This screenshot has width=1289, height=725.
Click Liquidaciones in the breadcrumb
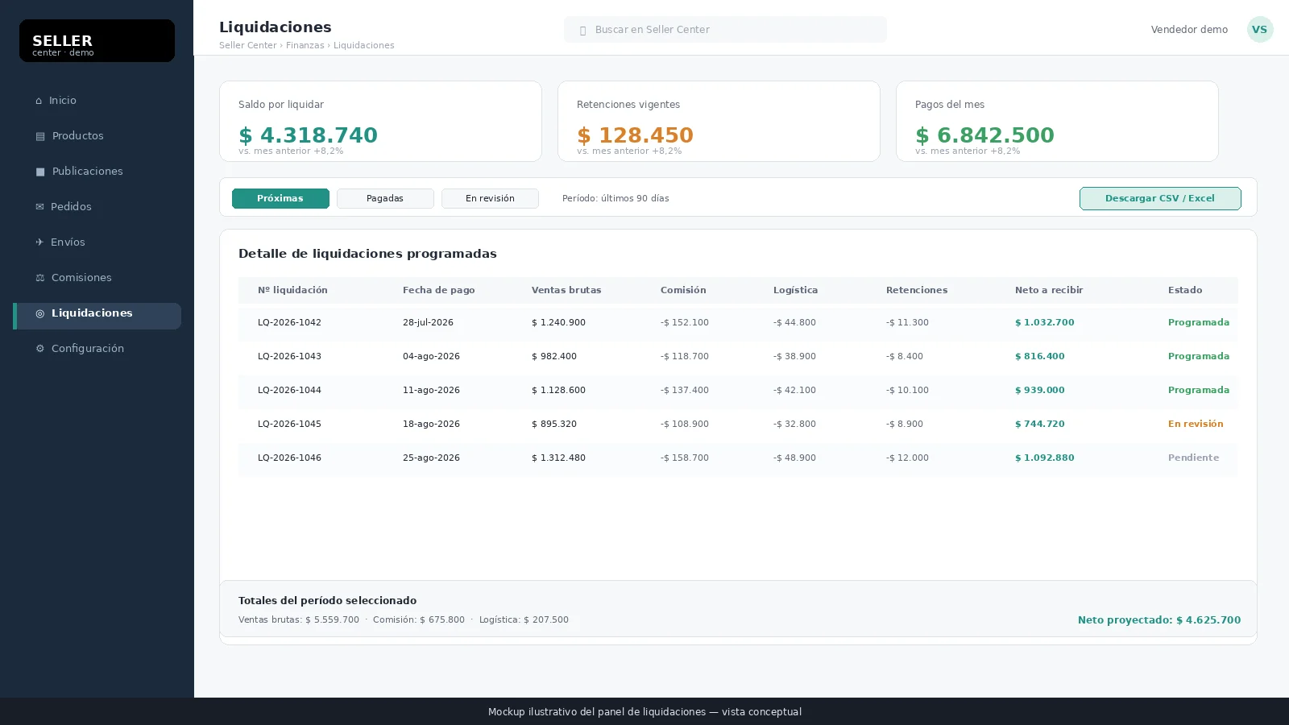coord(363,46)
